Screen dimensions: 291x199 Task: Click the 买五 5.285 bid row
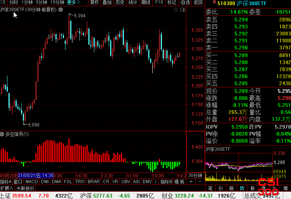(248, 83)
